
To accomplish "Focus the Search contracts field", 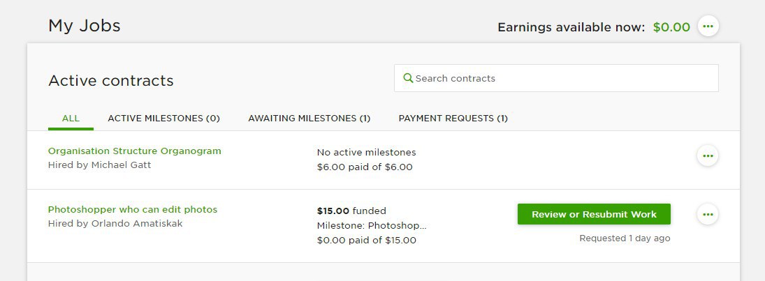I will [x=556, y=78].
